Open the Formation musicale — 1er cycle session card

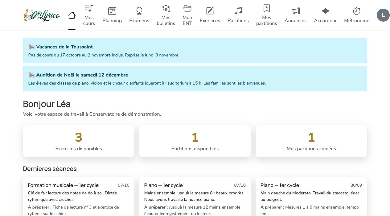[79, 197]
